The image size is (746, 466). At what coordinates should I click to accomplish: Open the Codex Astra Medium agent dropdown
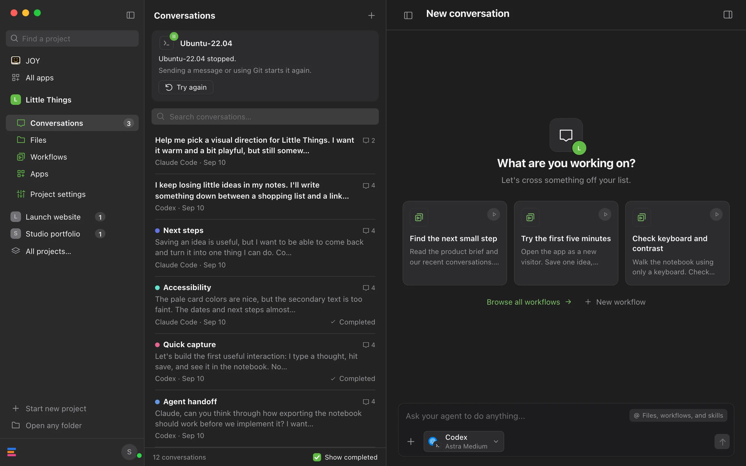pyautogui.click(x=464, y=441)
